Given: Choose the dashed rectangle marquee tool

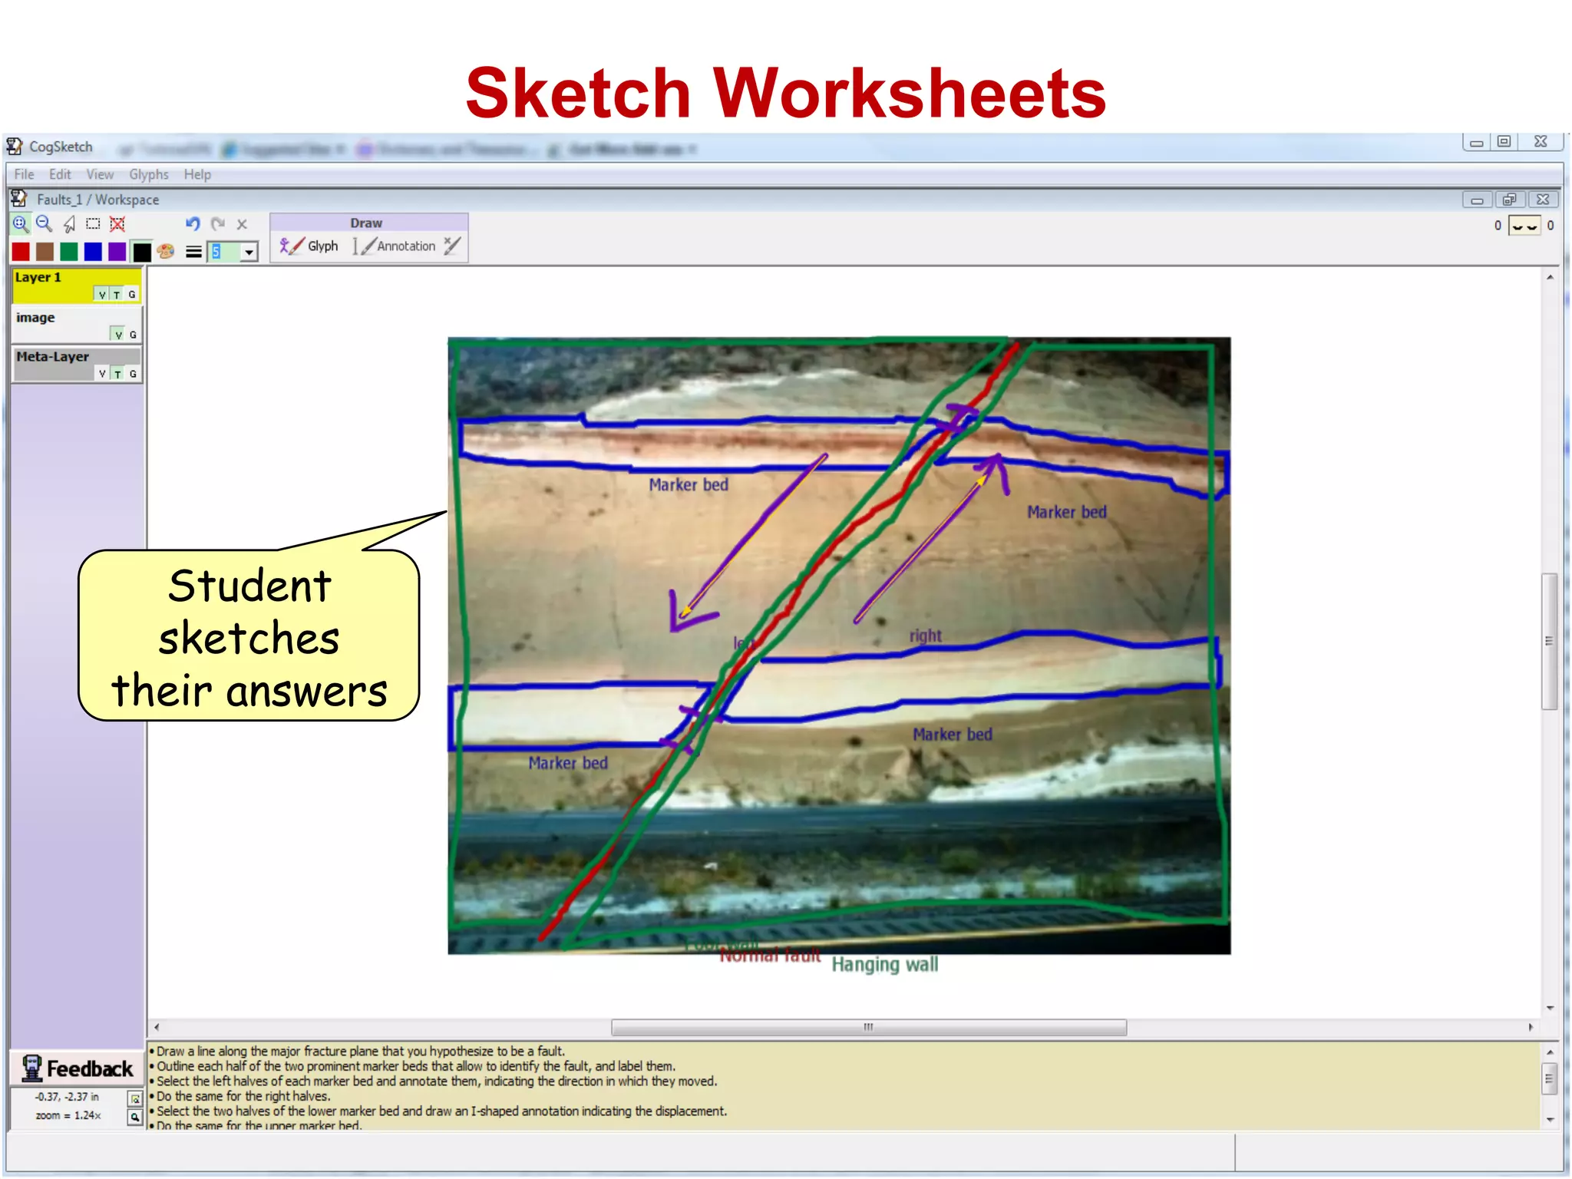Looking at the screenshot, I should tap(93, 224).
